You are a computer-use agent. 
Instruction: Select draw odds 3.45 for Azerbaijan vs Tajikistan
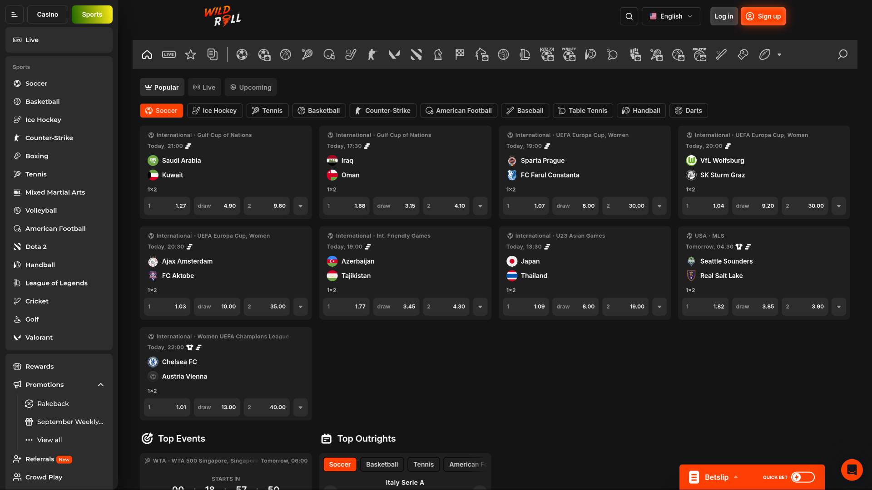pyautogui.click(x=396, y=307)
